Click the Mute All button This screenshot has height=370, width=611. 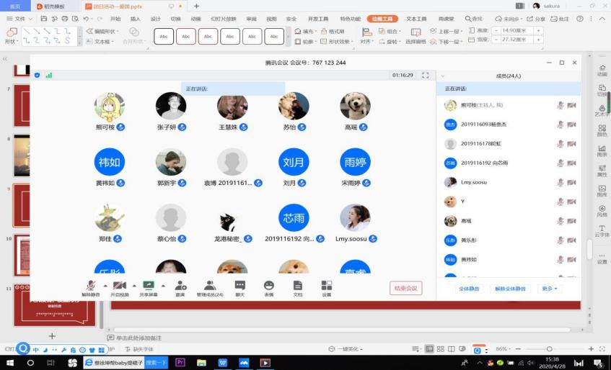[469, 289]
